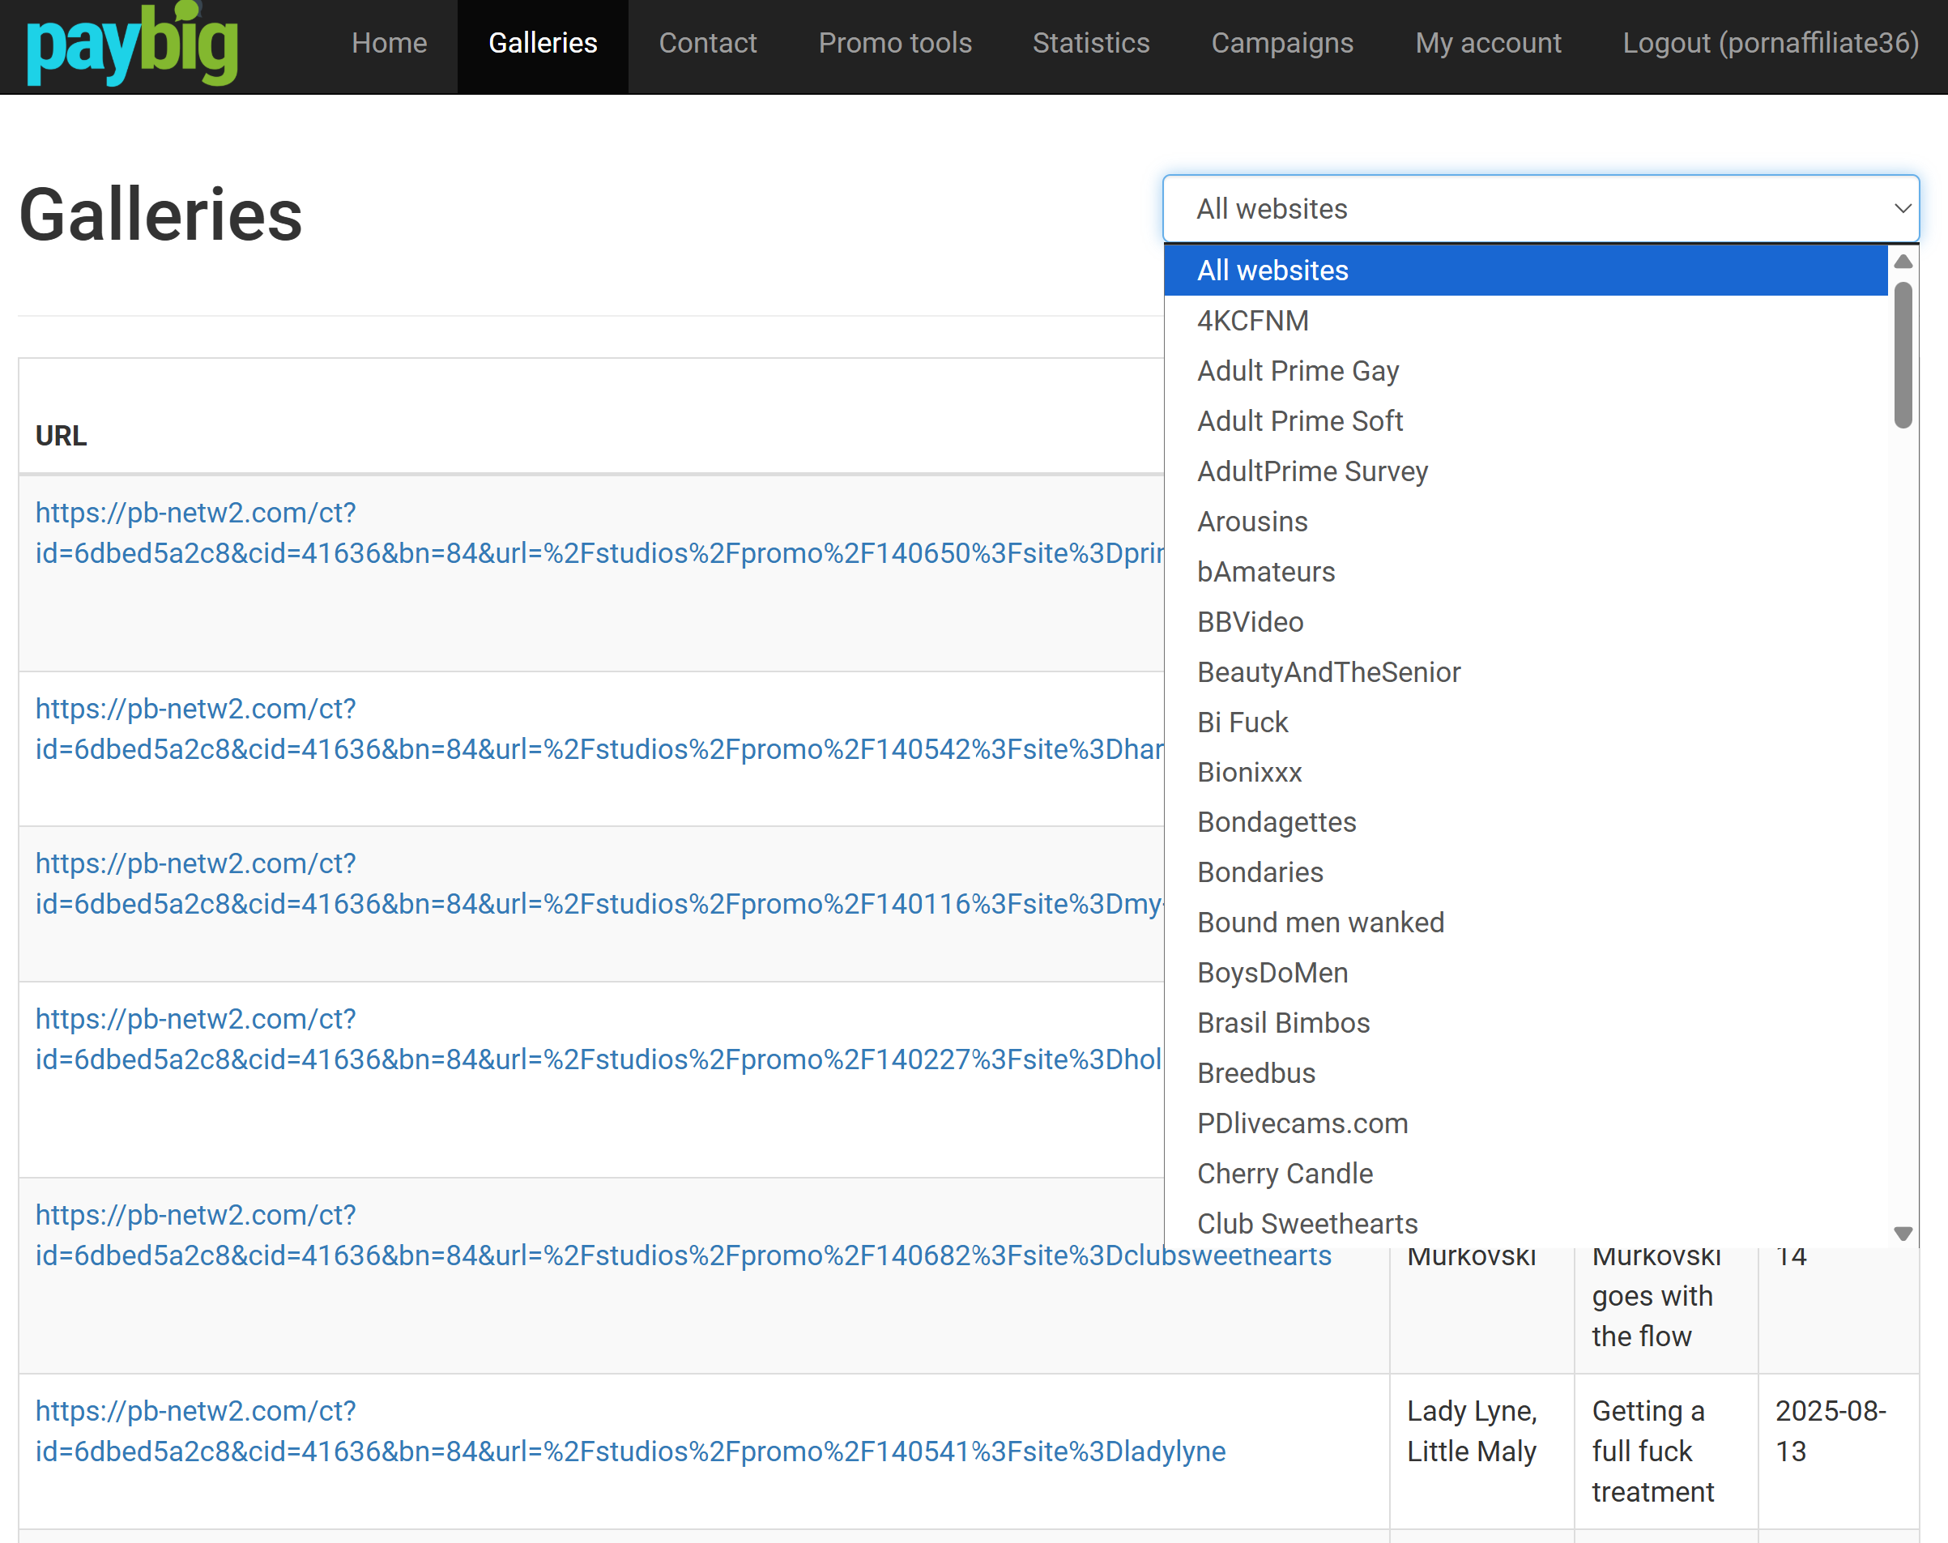
Task: Collapse the All websites dropdown box
Action: [1541, 209]
